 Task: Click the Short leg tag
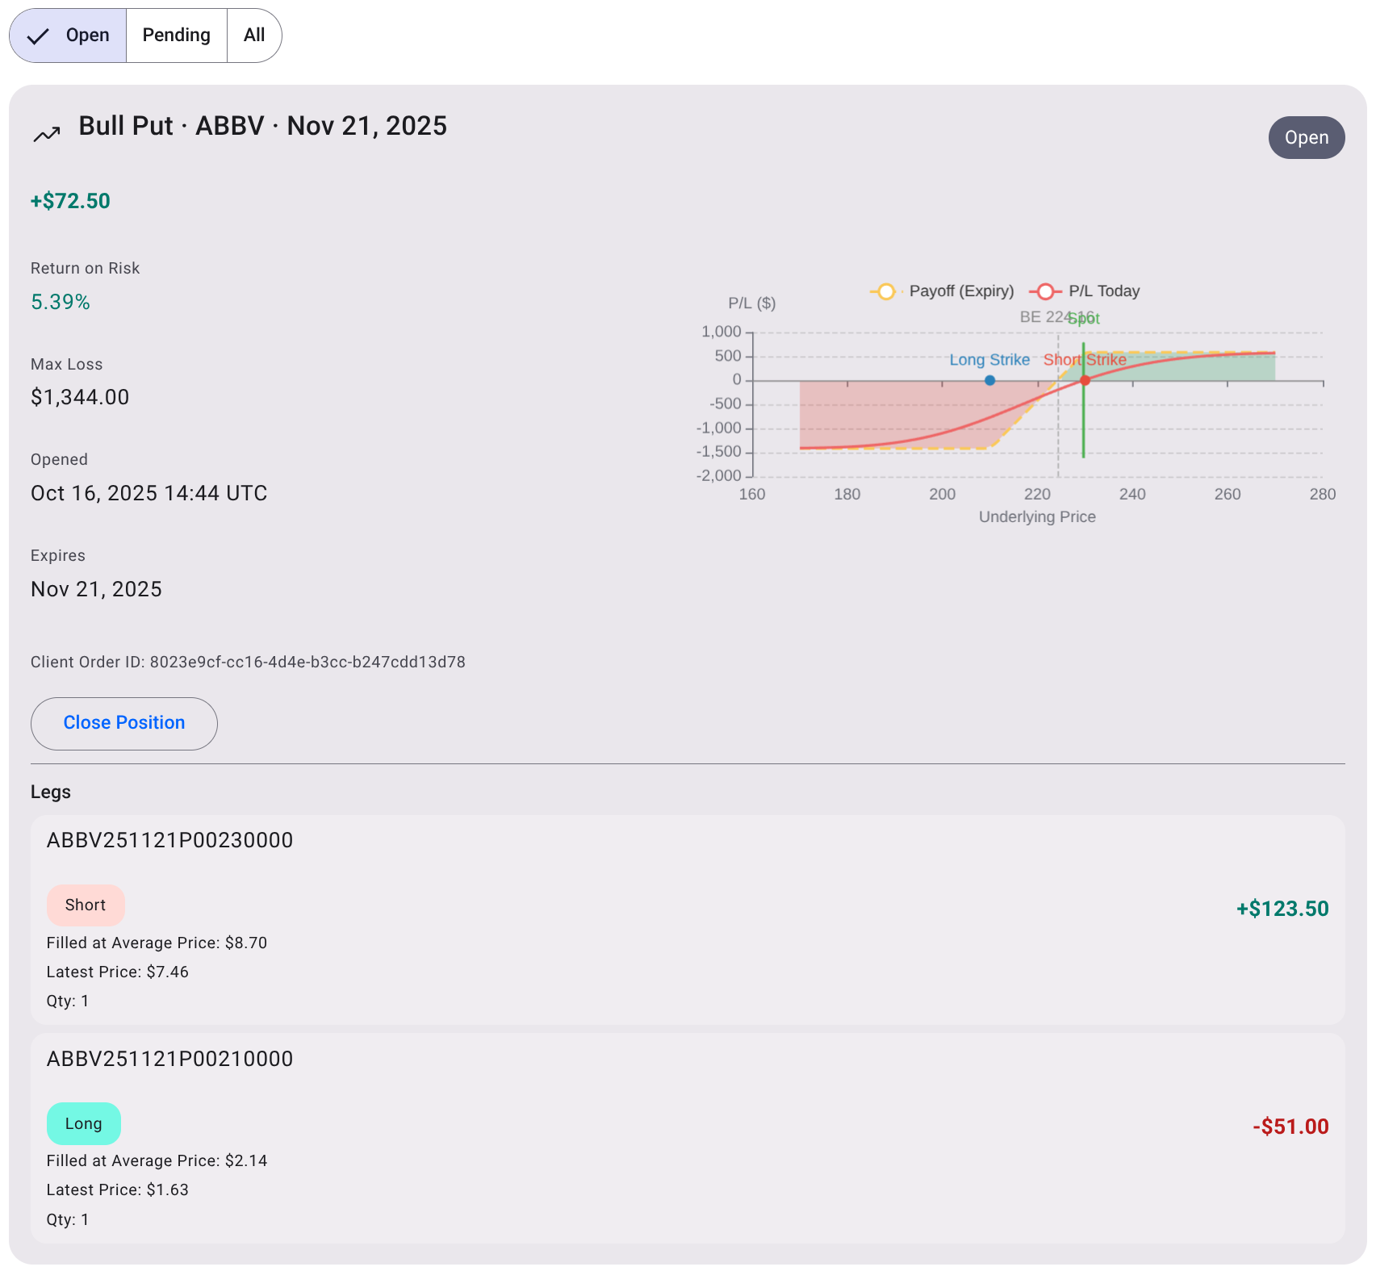86,905
